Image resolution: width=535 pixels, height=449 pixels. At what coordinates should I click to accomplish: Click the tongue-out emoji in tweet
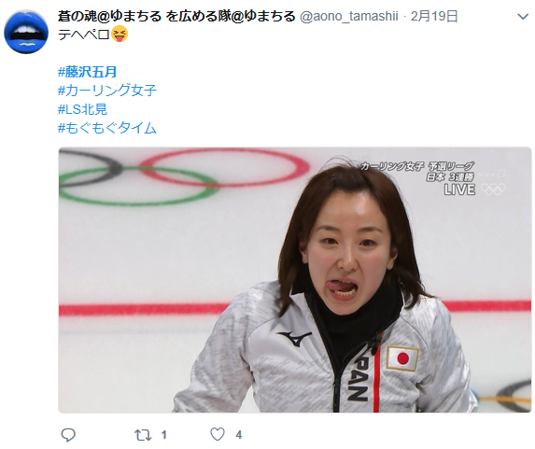point(120,35)
